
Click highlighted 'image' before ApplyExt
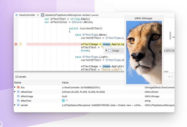(x=106, y=66)
